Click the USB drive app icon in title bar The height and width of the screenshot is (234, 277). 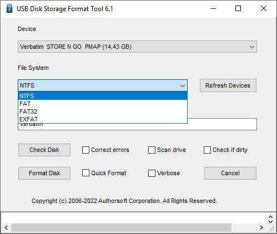9,9
